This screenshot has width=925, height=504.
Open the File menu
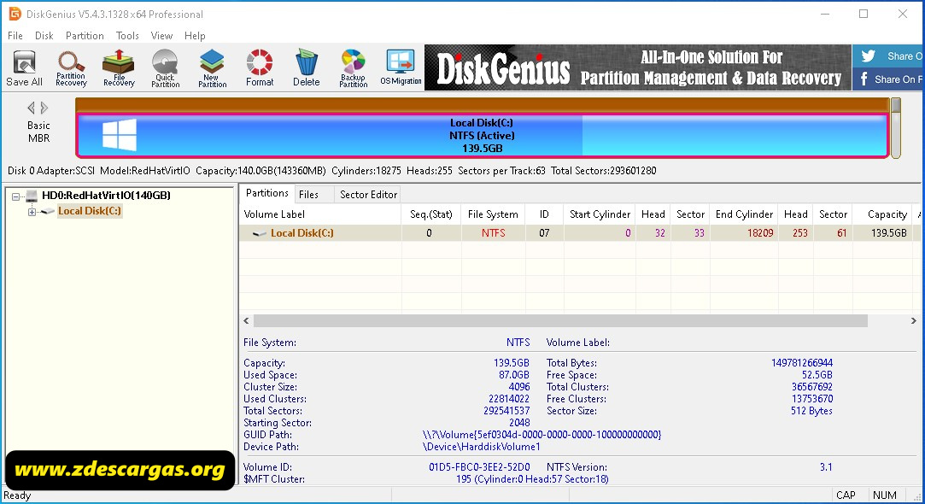15,35
